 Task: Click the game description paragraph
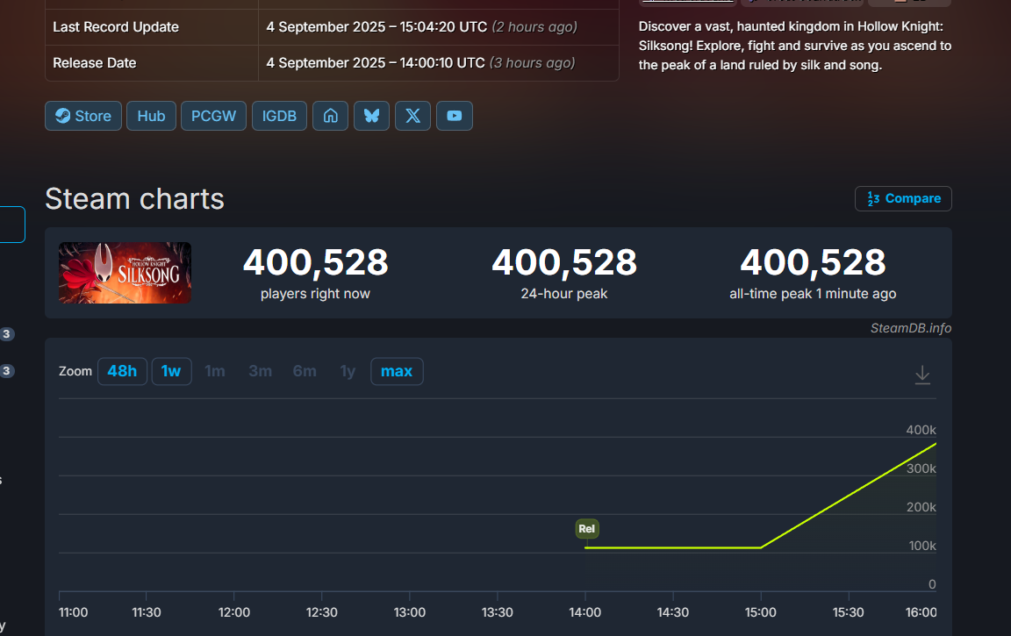point(795,46)
